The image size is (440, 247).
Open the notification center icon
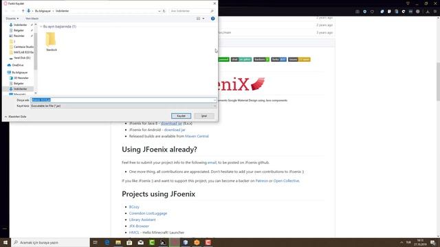[432, 242]
